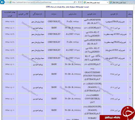The width and height of the screenshot is (135, 120).
Task: Click engine N20B20A (1997cc) in row 10
Action: (73, 99)
